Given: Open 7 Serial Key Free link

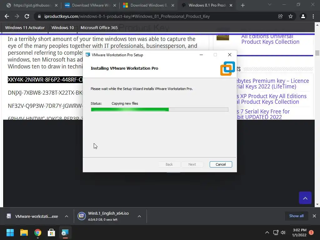Looking at the screenshot, I should coord(263,114).
